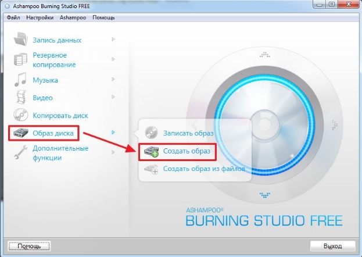Choose Создать образ from the submenu
Screen dimensions: 362x257
187,151
